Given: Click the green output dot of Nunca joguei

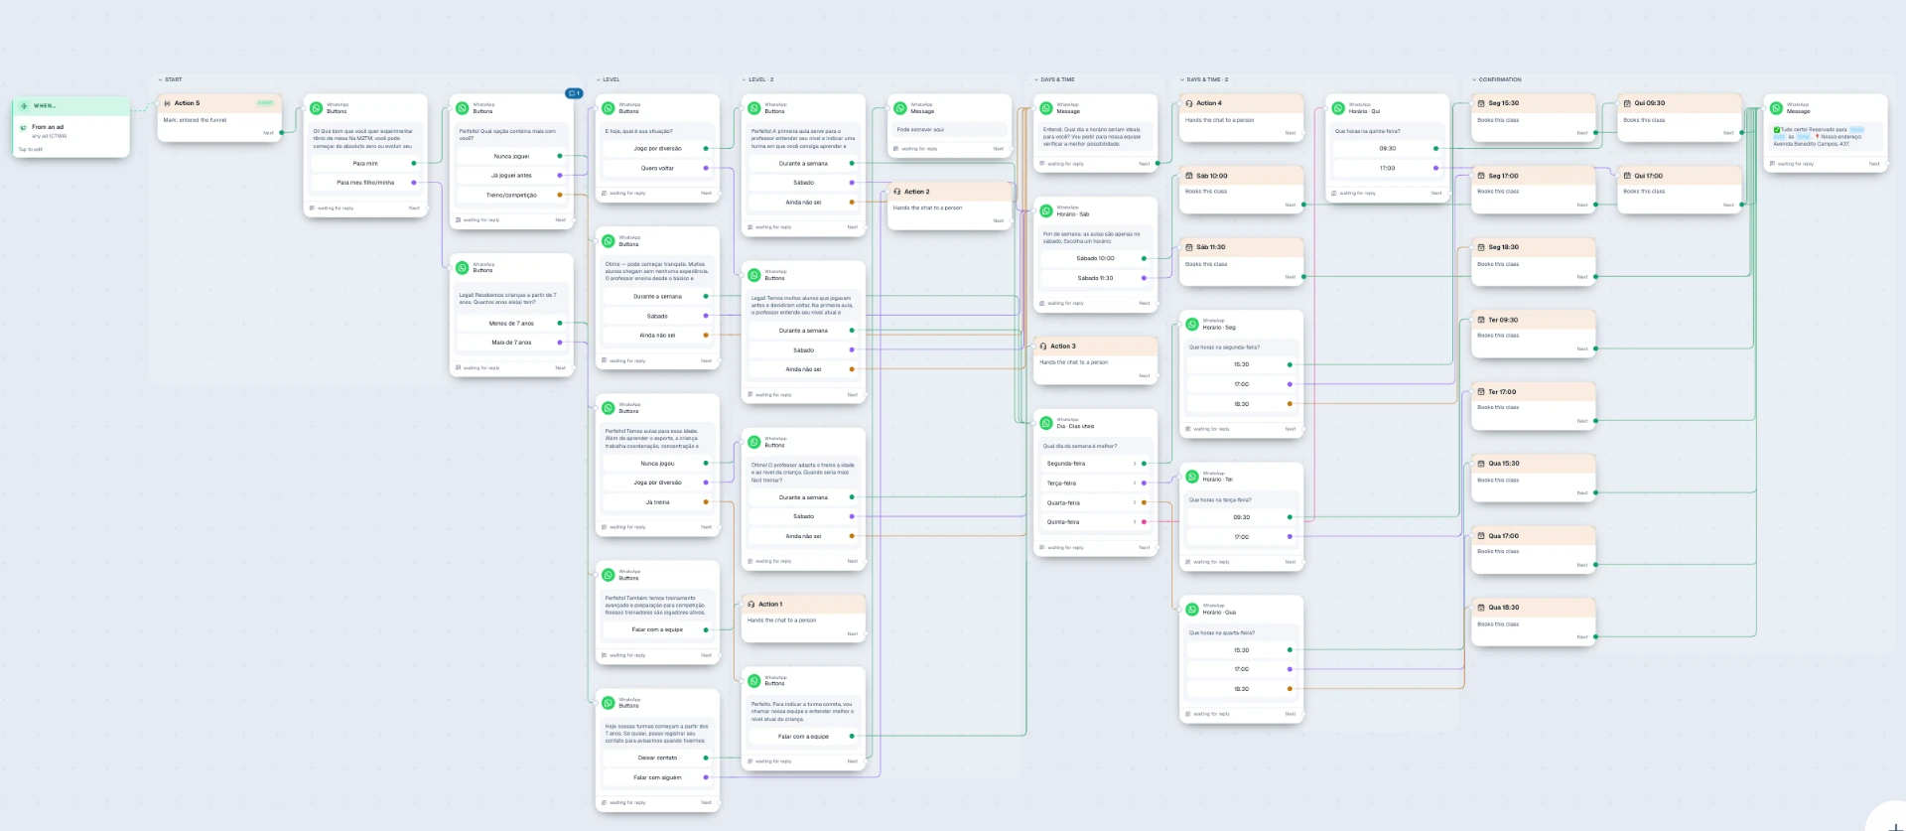Looking at the screenshot, I should click(560, 156).
